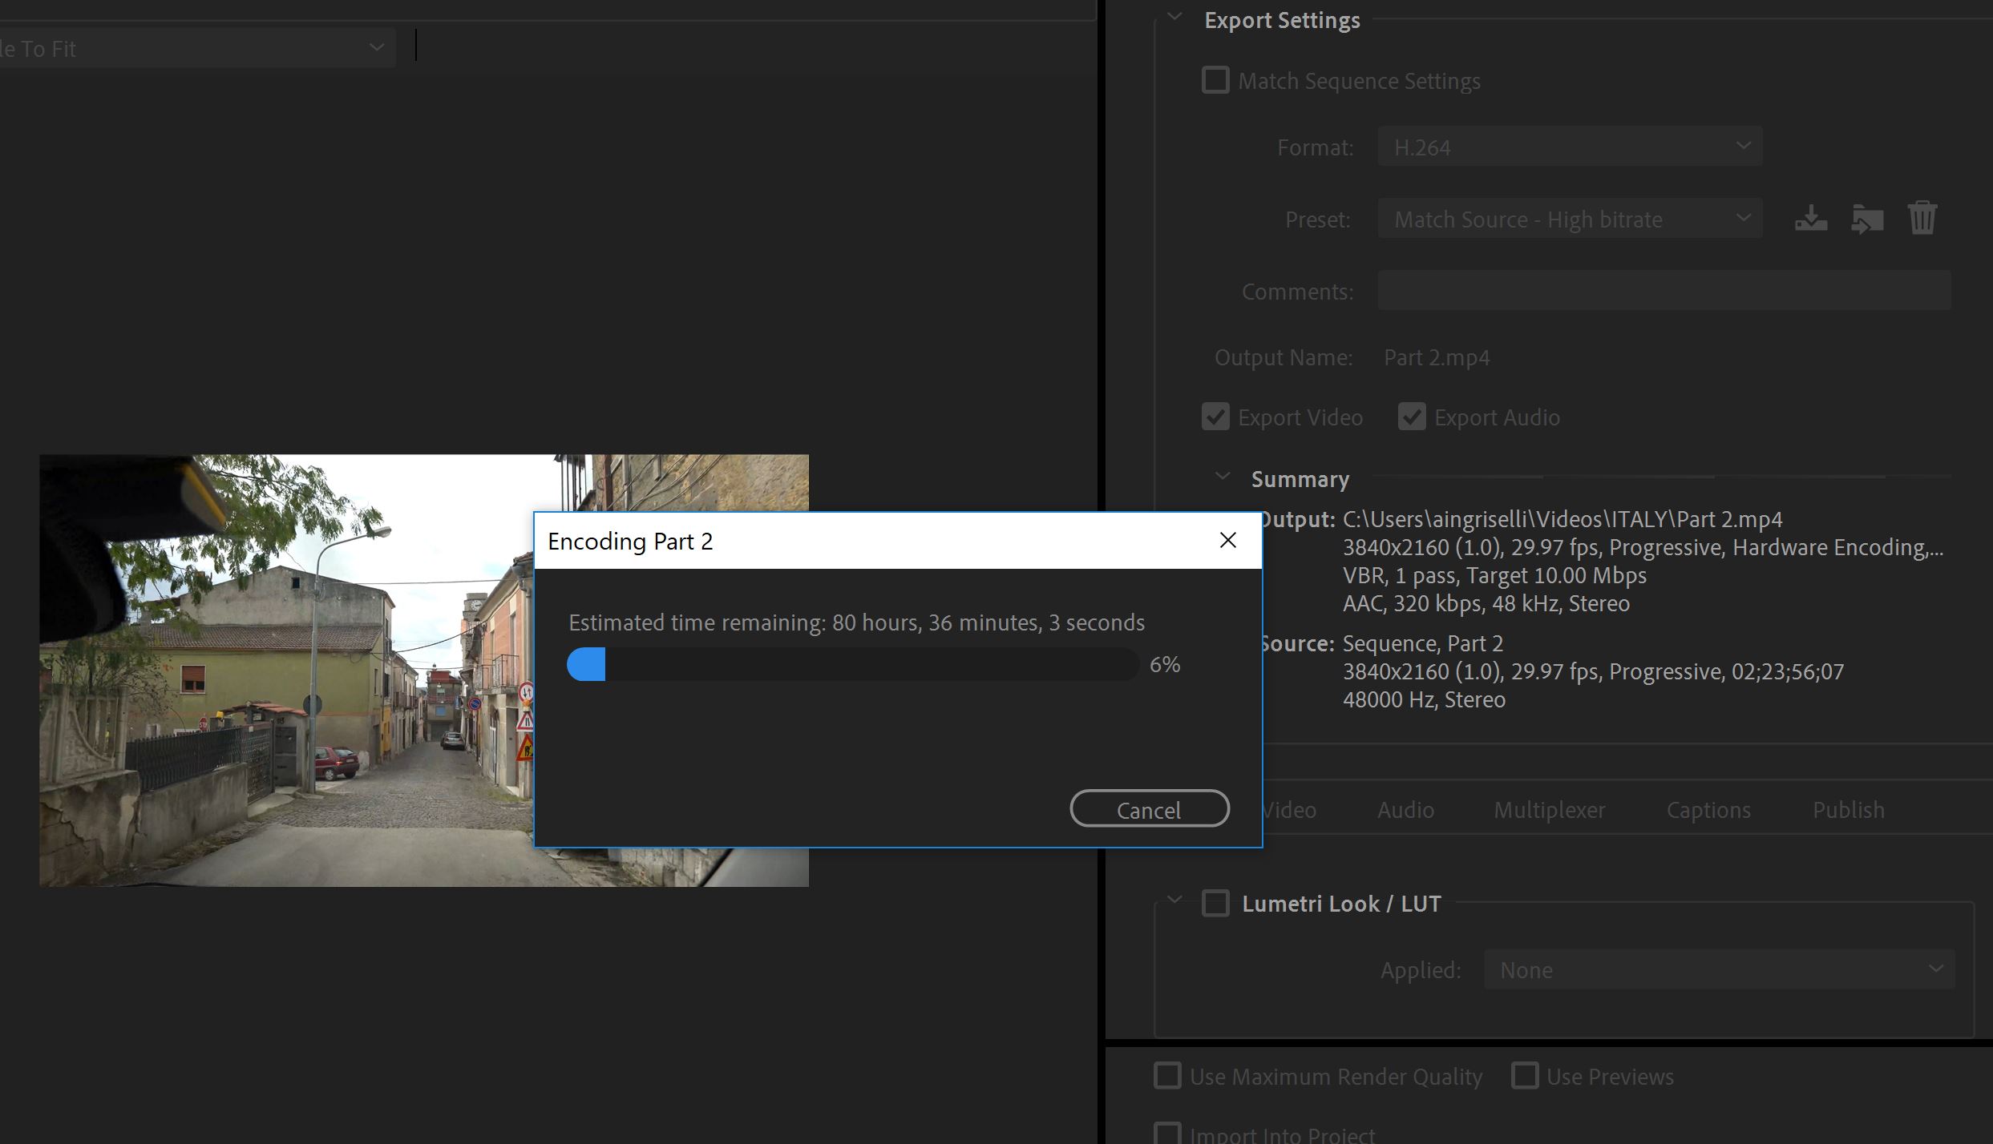1993x1144 pixels.
Task: Cancel the encoding process
Action: (x=1150, y=809)
